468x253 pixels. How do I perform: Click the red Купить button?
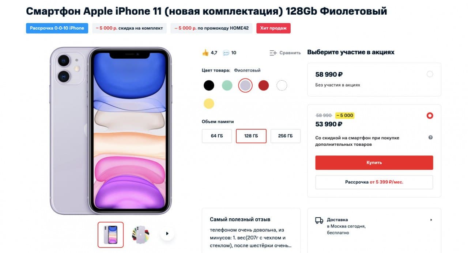click(374, 163)
